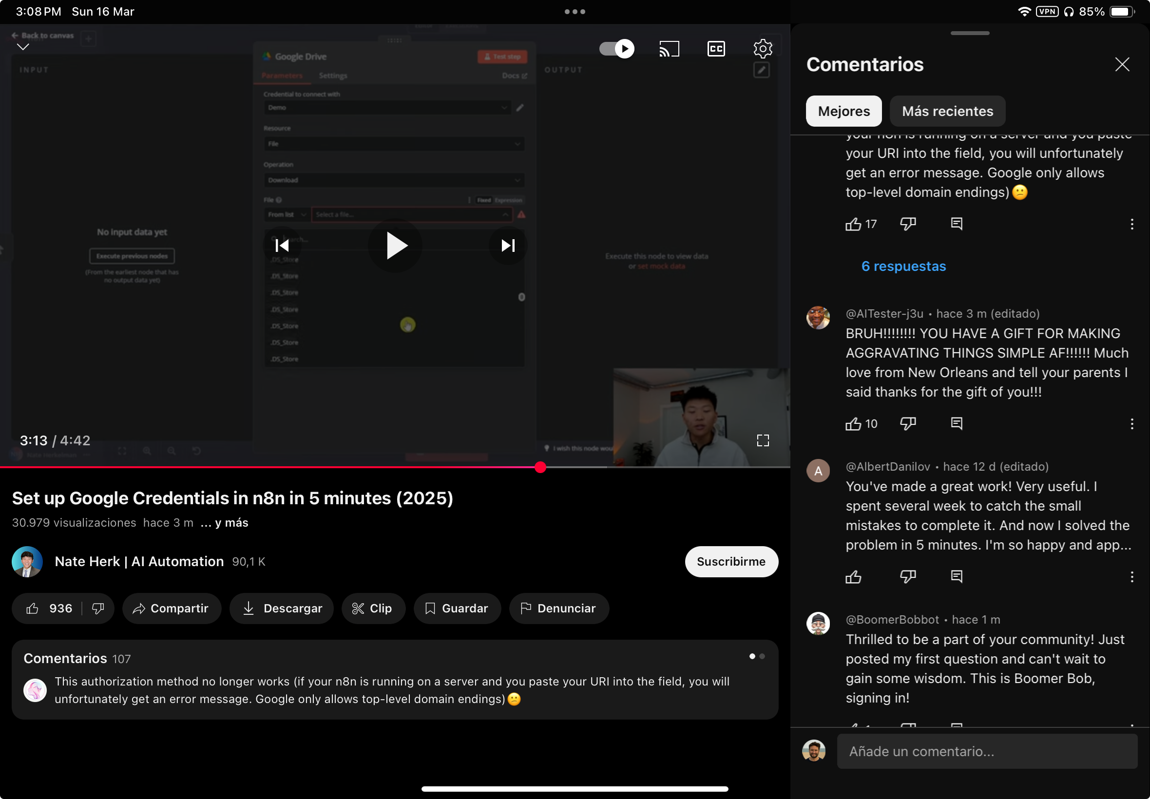1150x799 pixels.
Task: Open the Cast to device icon
Action: 669,49
